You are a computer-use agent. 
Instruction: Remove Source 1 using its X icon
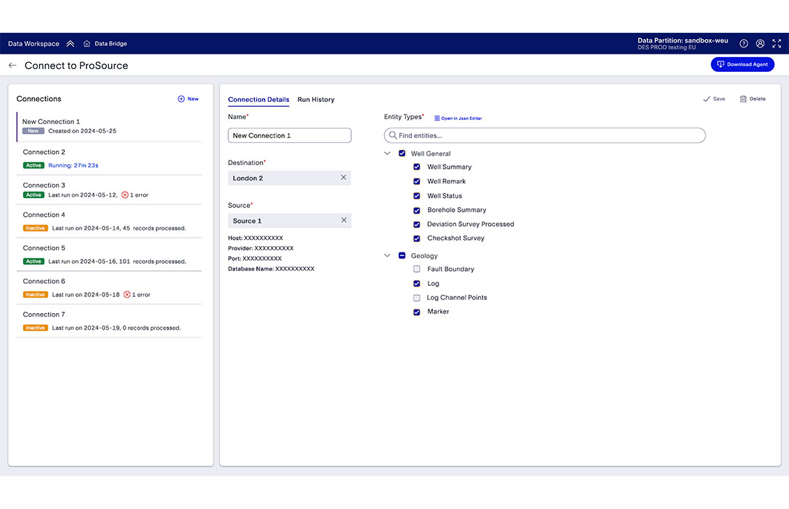coord(344,220)
